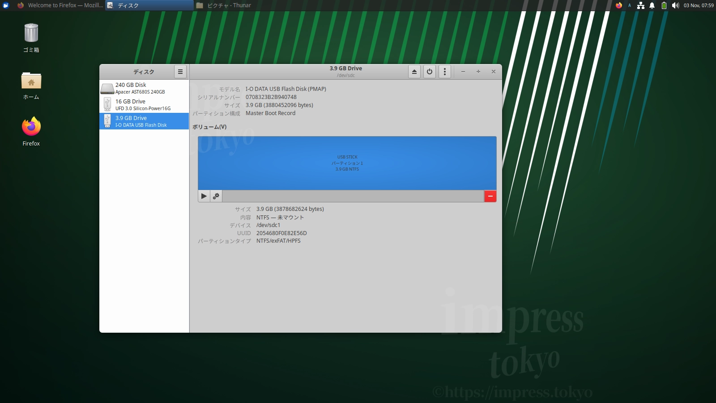Open the Xfce applications menu
This screenshot has height=403, width=716.
[6, 5]
